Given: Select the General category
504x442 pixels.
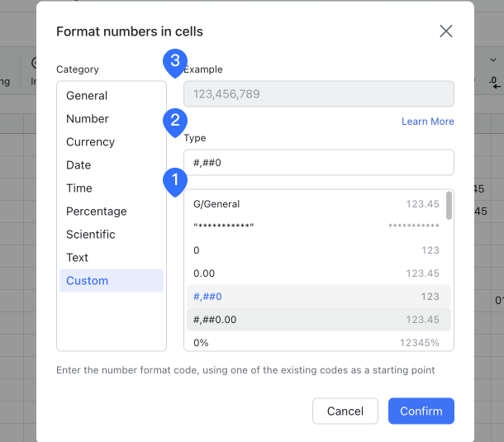Looking at the screenshot, I should click(87, 96).
